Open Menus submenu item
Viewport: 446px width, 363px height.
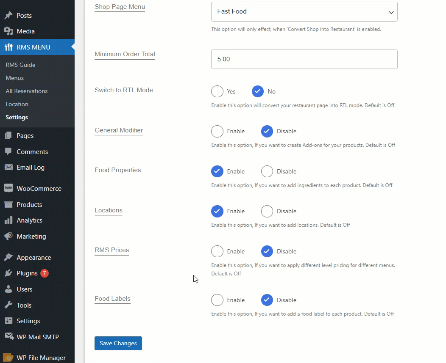tap(15, 78)
